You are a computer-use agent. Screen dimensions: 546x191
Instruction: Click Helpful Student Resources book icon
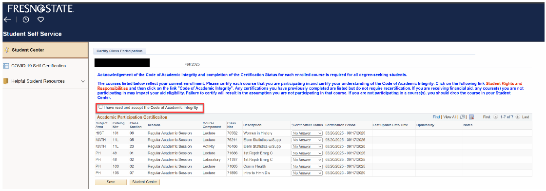5,81
